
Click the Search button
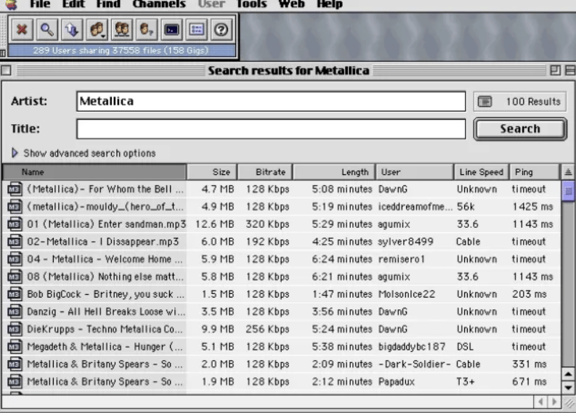(520, 129)
